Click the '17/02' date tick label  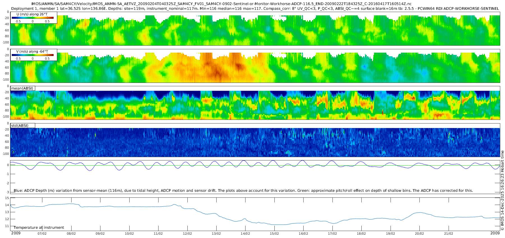332,234
